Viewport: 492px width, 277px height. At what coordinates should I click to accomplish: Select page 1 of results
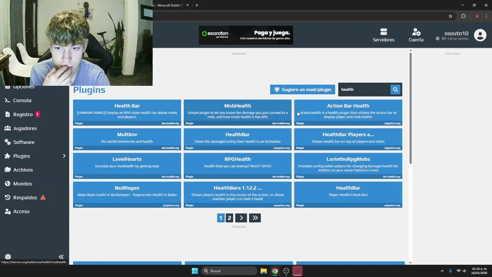coord(221,218)
